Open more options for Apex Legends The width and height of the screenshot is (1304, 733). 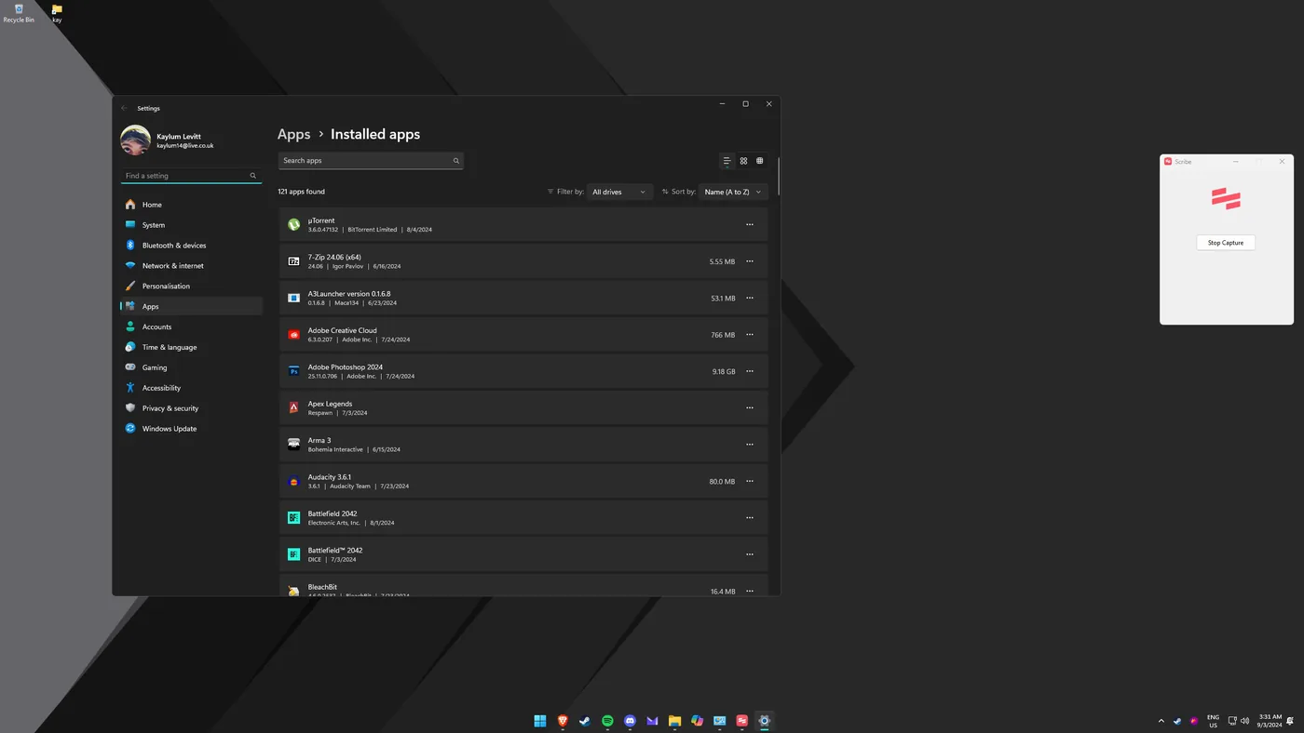point(750,408)
